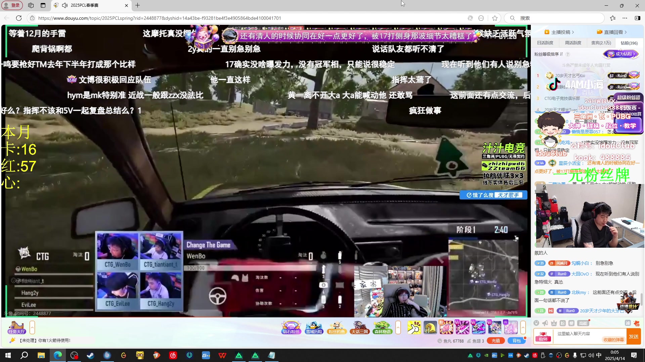Click the 粉 fan badge chat icon

click(x=563, y=323)
